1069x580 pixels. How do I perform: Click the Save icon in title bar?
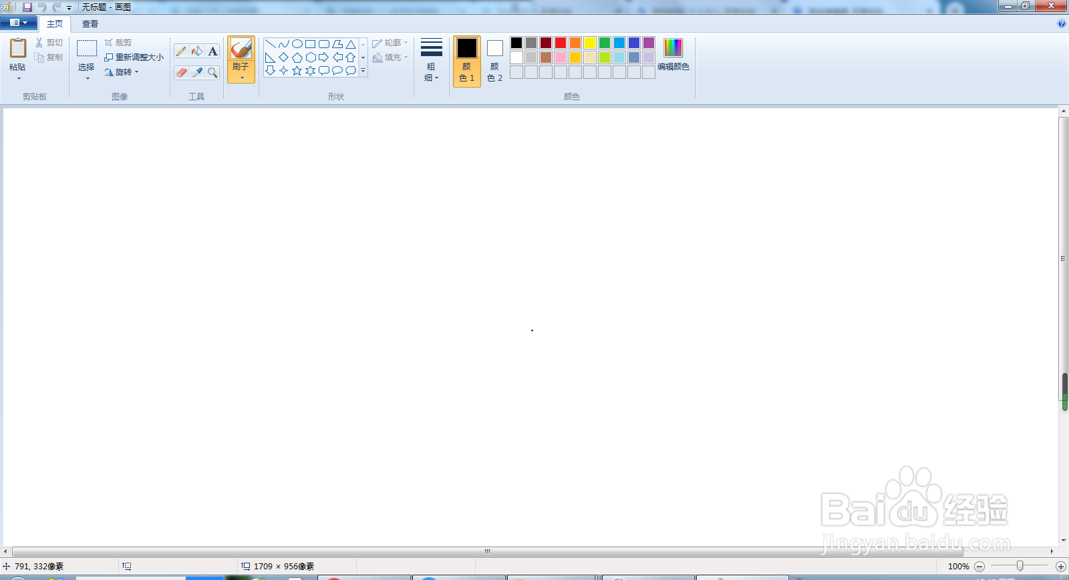coord(27,7)
